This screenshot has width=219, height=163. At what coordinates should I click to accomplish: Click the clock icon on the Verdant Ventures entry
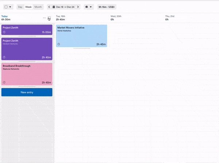[4, 57]
